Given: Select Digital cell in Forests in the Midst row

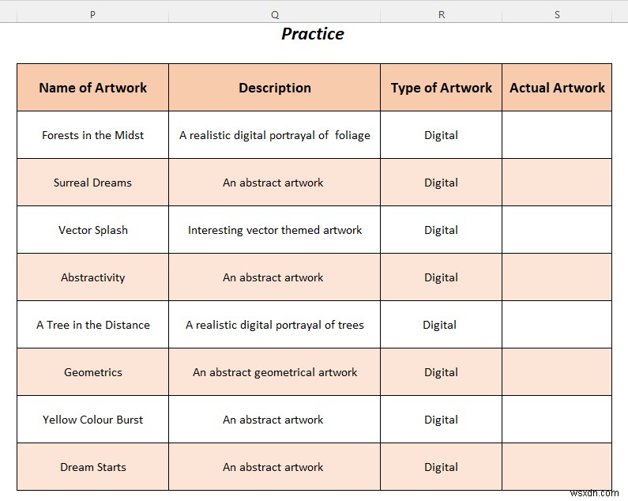Looking at the screenshot, I should 441,135.
